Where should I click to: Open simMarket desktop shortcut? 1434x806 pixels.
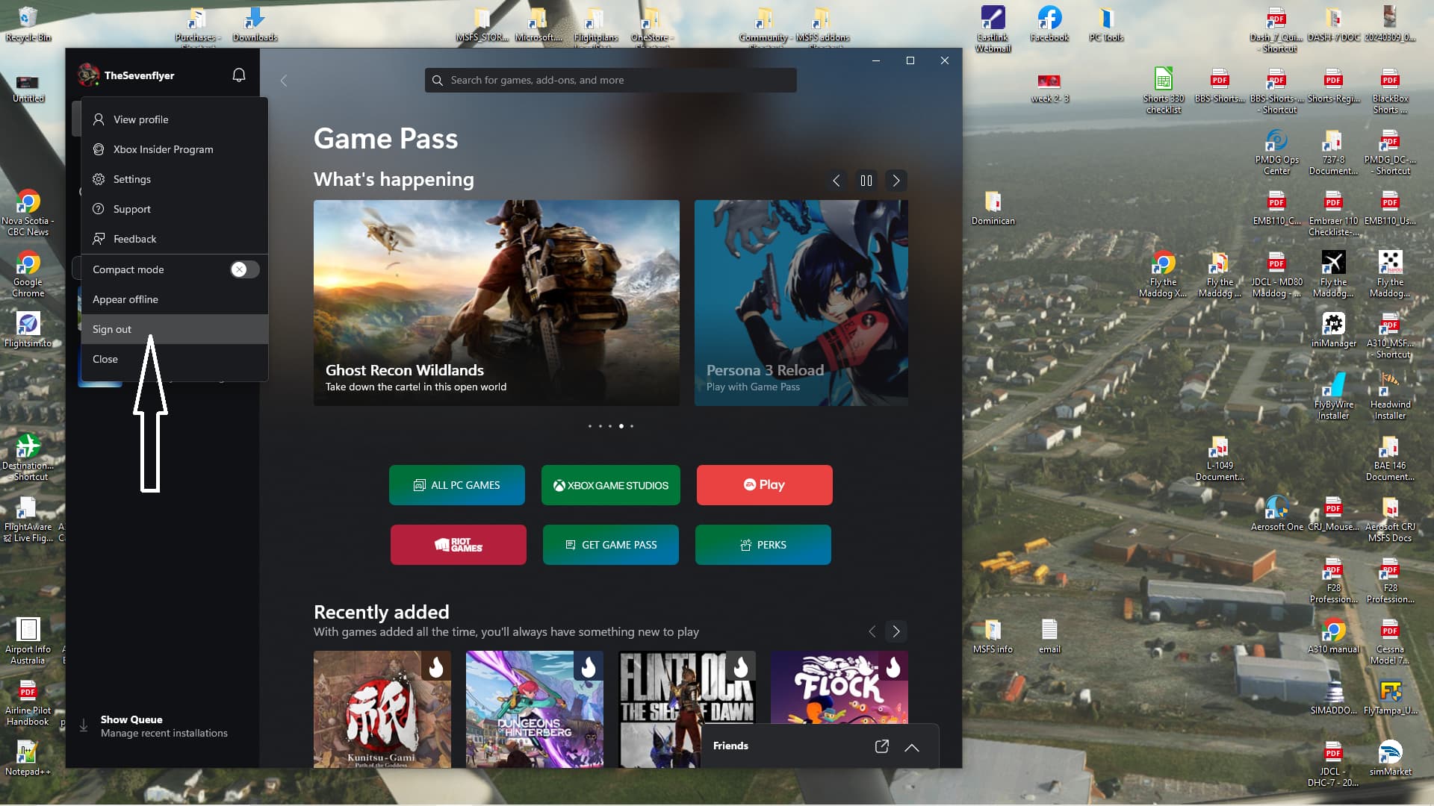(x=1390, y=758)
